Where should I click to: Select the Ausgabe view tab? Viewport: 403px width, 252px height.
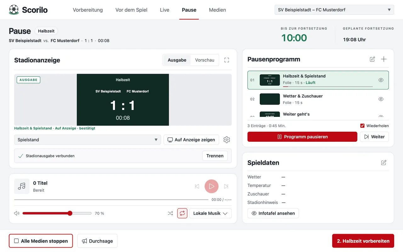[177, 60]
